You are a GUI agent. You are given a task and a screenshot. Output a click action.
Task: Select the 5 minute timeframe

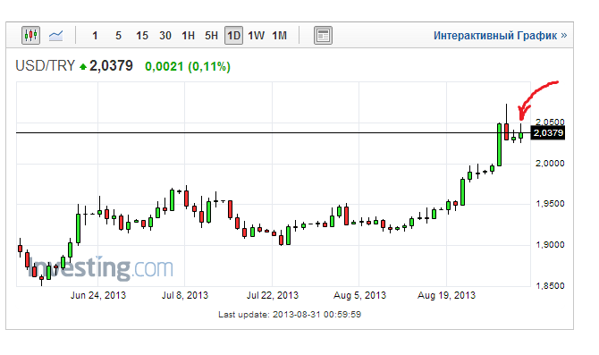point(118,36)
